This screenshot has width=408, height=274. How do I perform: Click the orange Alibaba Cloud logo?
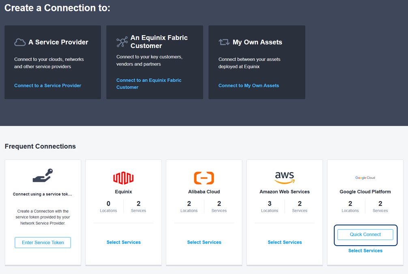click(204, 178)
